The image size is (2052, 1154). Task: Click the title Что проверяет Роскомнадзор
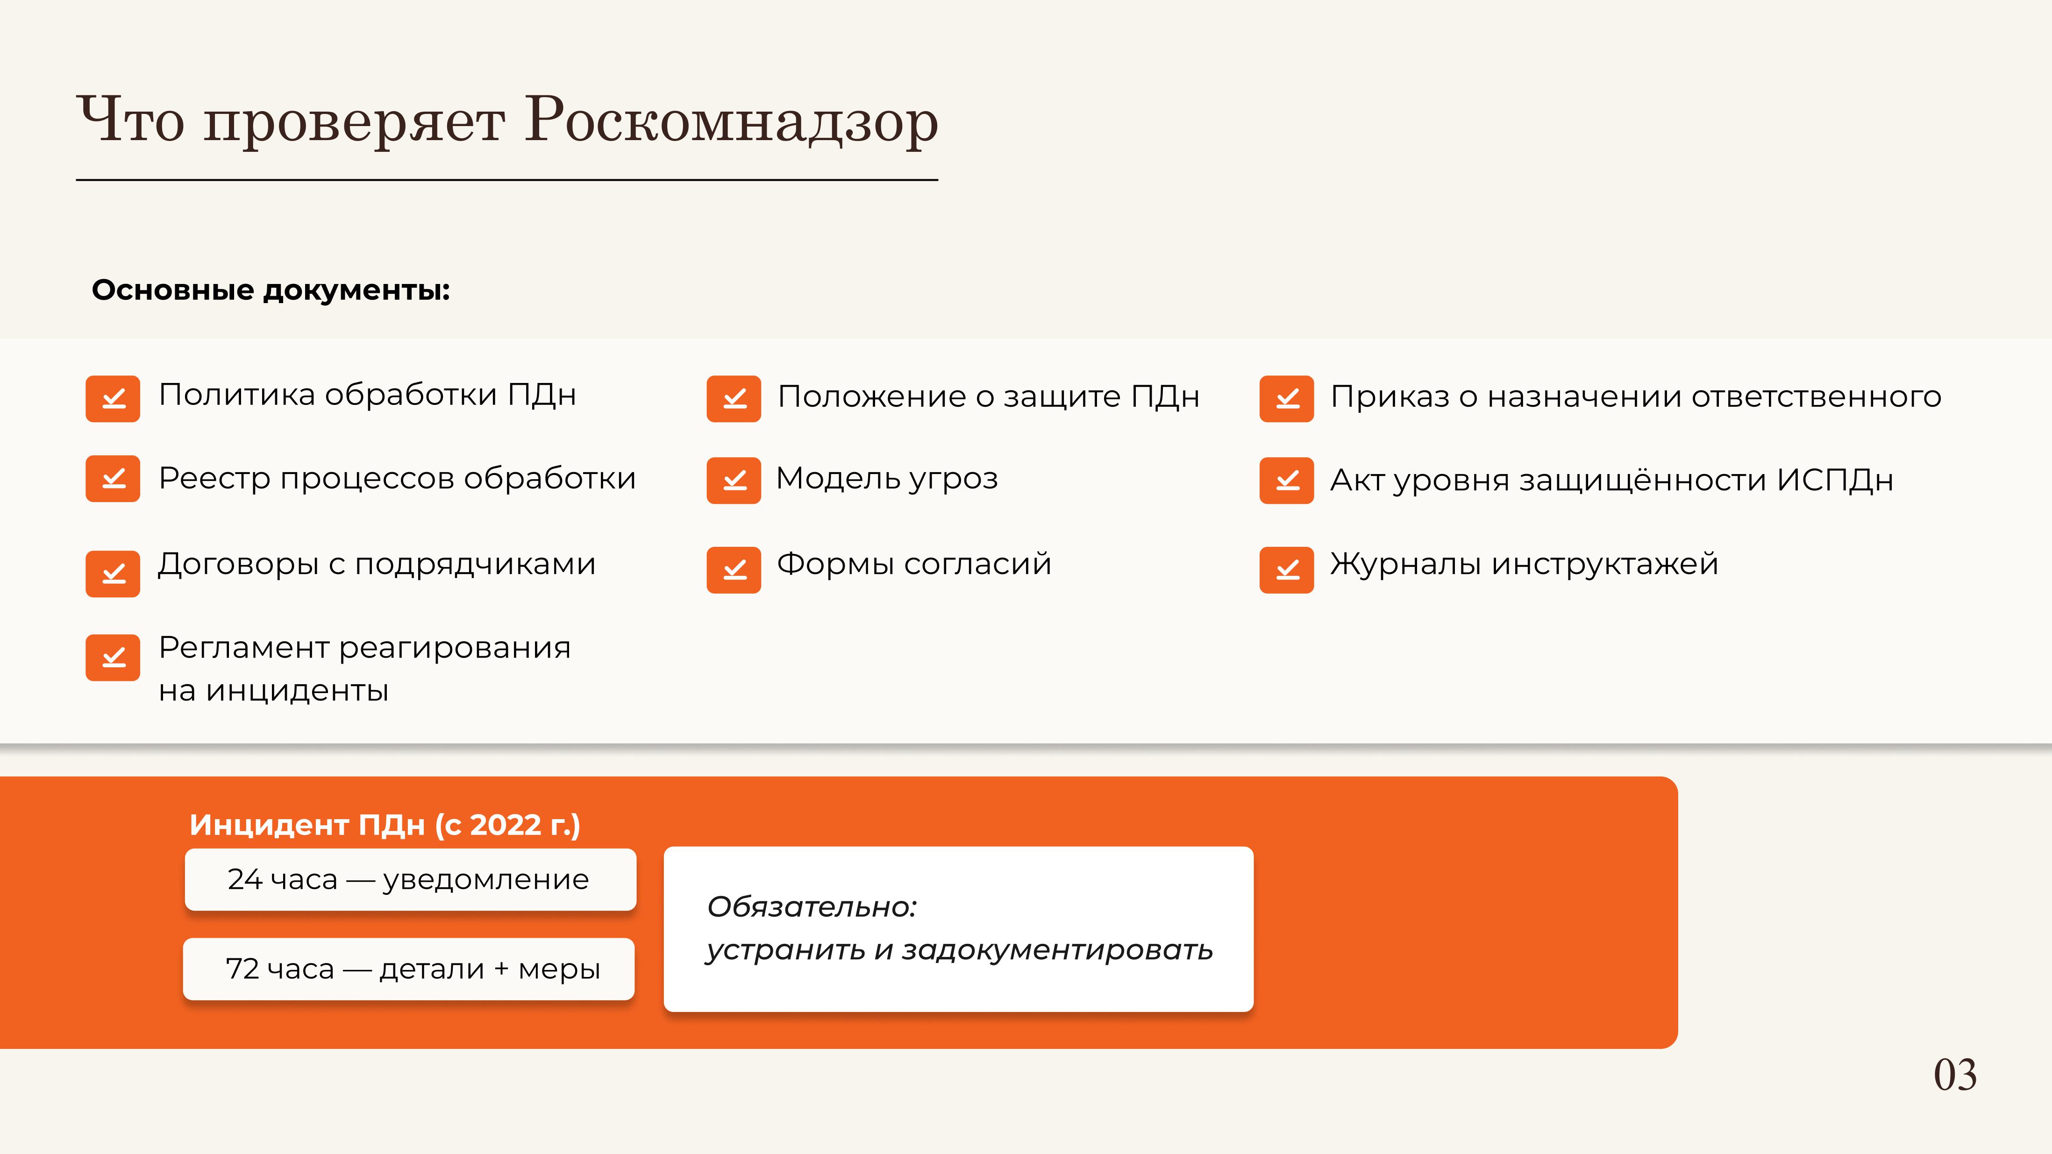coord(507,121)
